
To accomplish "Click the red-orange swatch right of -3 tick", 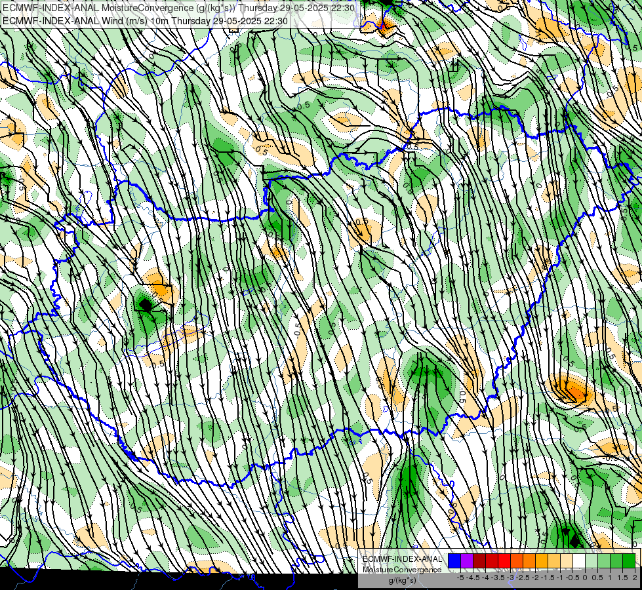I will (517, 560).
